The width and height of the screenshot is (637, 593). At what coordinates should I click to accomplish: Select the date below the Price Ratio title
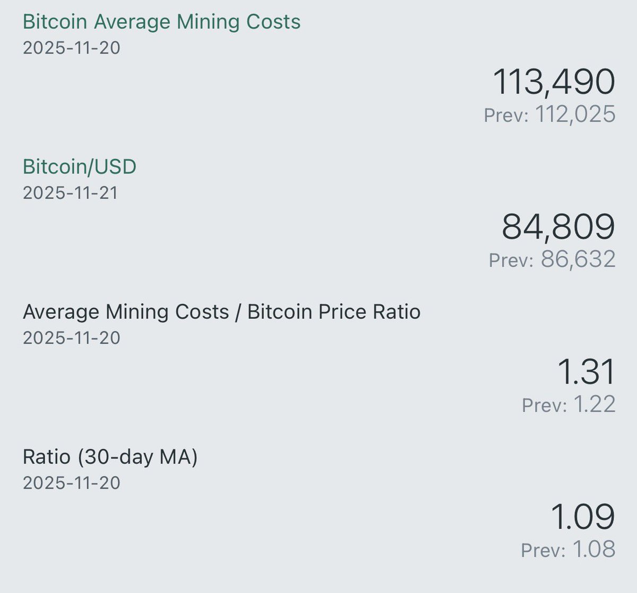tap(72, 338)
